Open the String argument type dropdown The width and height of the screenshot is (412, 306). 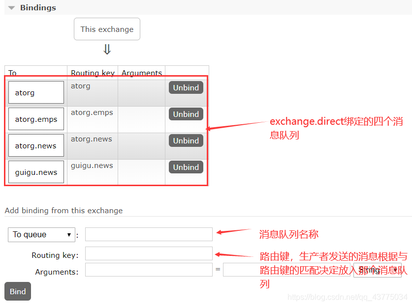point(377,270)
